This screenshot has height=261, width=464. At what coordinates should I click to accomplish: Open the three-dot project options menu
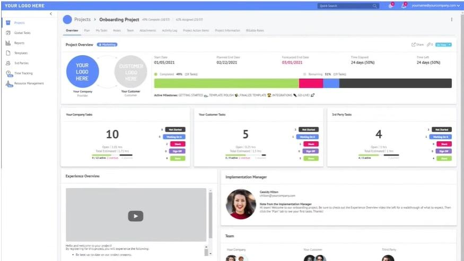pos(452,20)
